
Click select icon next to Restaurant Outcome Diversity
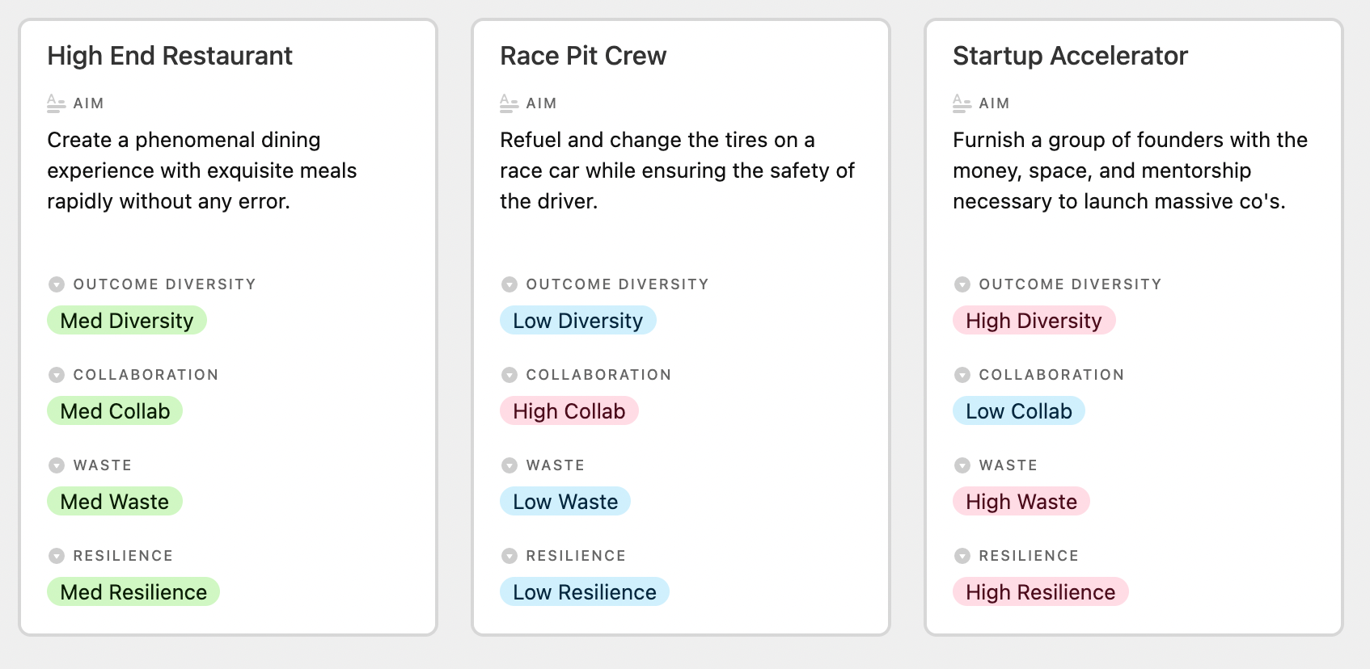(x=56, y=284)
